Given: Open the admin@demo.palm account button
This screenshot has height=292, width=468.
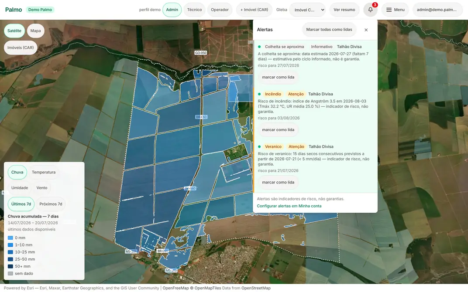Looking at the screenshot, I should [x=437, y=10].
